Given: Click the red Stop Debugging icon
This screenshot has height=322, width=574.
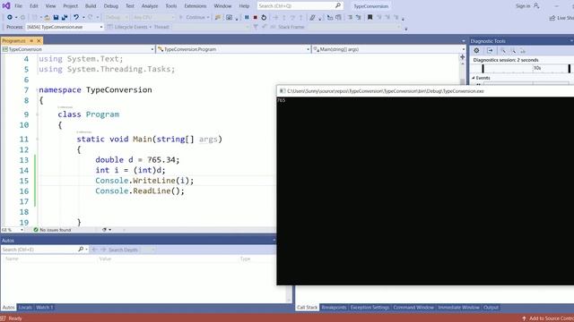Looking at the screenshot, I should 255,17.
